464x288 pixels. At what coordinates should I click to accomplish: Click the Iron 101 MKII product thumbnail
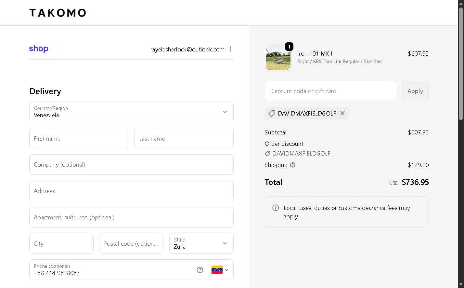[x=278, y=58]
